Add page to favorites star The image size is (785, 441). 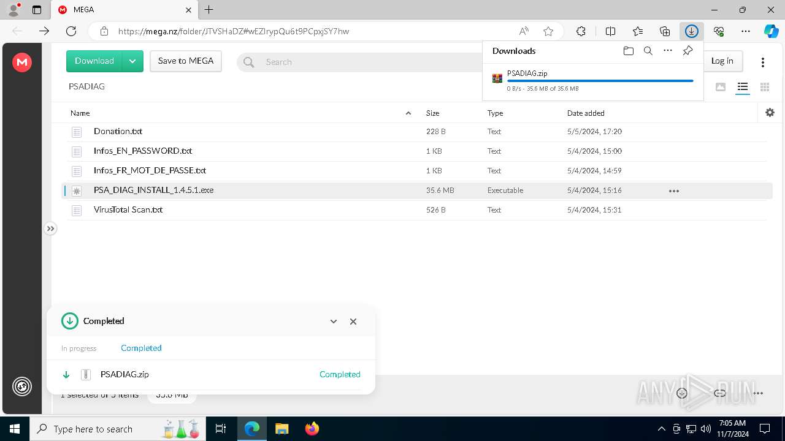pyautogui.click(x=548, y=31)
